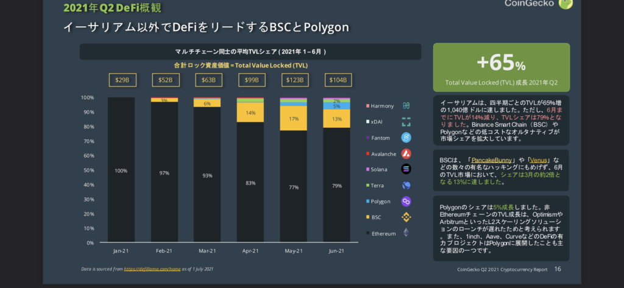Click the green +65% growth panel
624x288 pixels.
(x=502, y=68)
